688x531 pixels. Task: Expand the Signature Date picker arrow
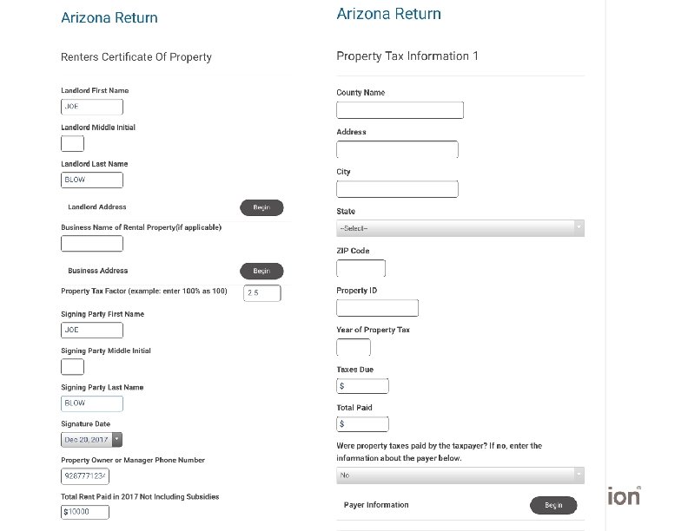coord(117,440)
